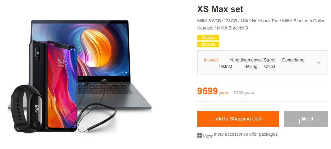Click Beijing in the delivery address box
The image size is (331, 149).
251,67
